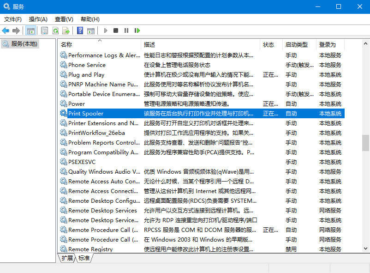370x273 pixels.
Task: Click the description 管理电源策略和电源策略通知传递。
Action: pyautogui.click(x=187, y=104)
